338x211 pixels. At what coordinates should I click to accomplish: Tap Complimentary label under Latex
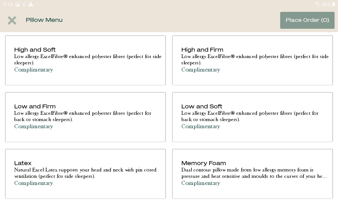[x=34, y=183]
